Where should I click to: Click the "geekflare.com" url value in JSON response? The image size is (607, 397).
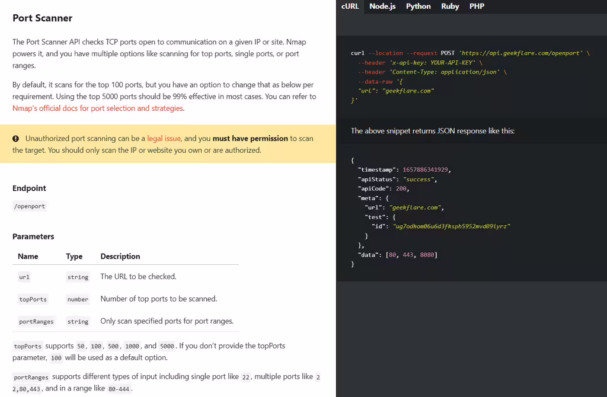pyautogui.click(x=415, y=208)
